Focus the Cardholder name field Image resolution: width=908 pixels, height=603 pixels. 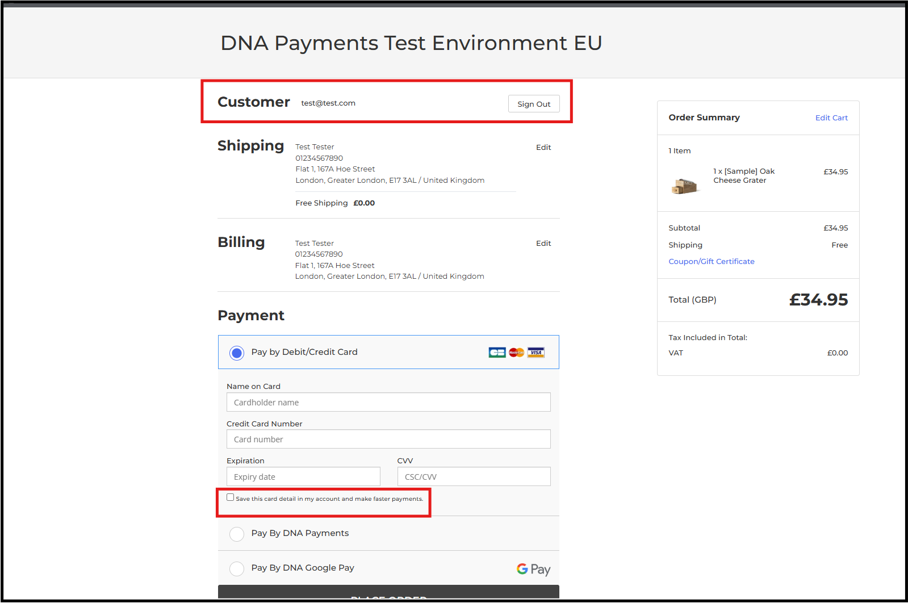[388, 403]
